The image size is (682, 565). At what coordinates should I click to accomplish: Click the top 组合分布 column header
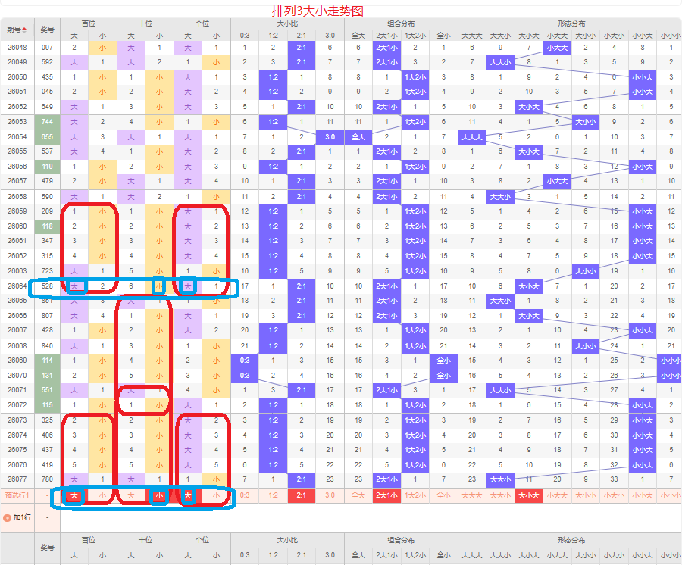[x=401, y=23]
